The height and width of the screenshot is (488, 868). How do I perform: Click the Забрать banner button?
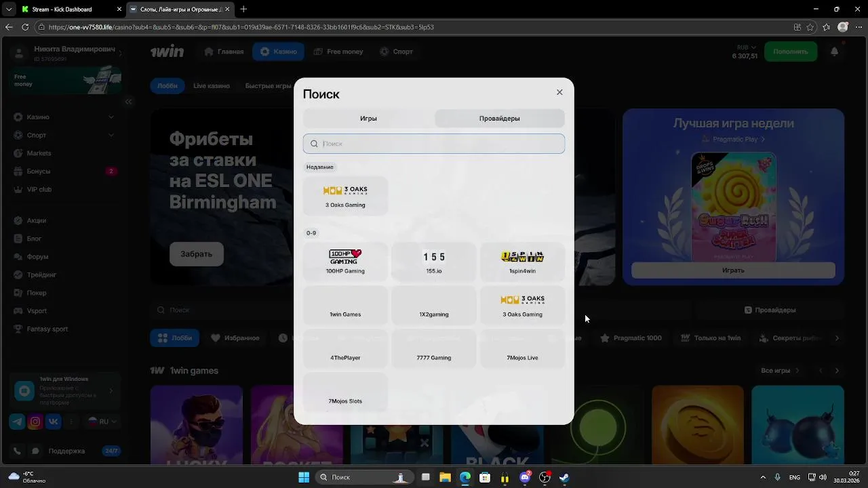[196, 253]
